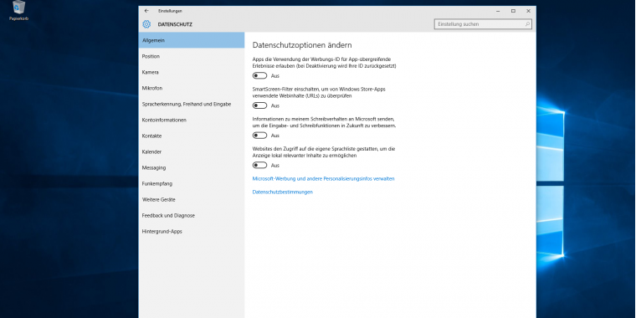The image size is (636, 318).
Task: Click the Datenschutz gear icon
Action: (x=146, y=24)
